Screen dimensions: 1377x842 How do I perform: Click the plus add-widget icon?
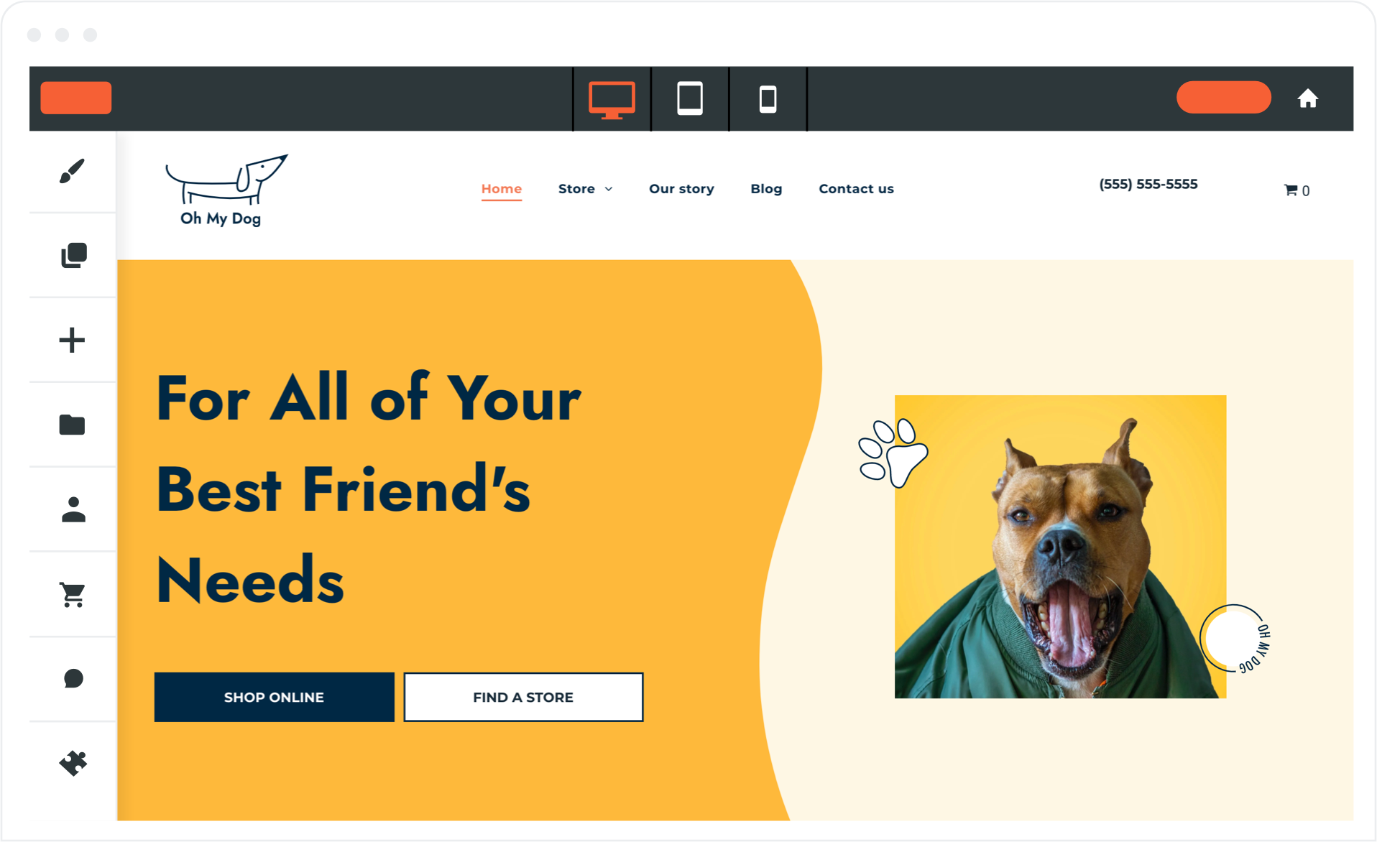point(72,340)
